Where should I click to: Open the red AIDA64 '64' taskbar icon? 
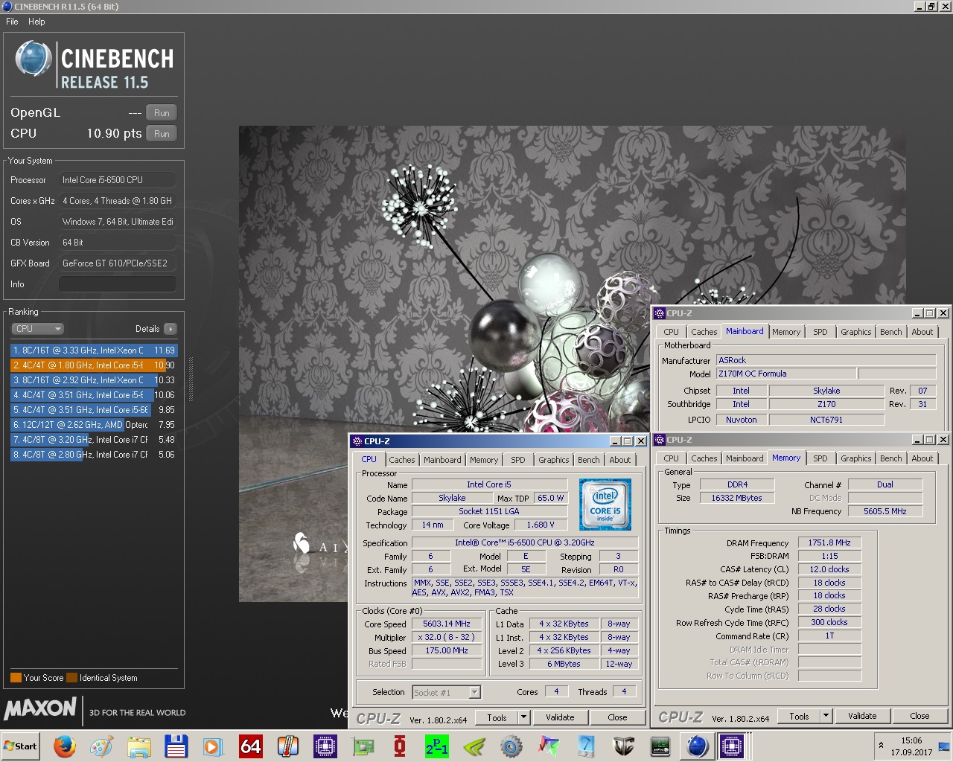251,746
